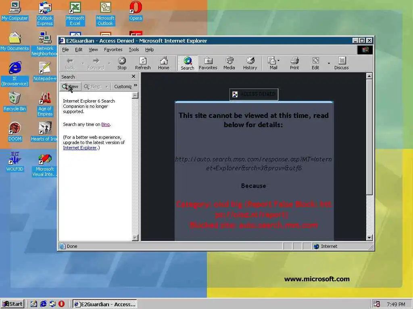Stop page loading with Stop button
The height and width of the screenshot is (309, 413).
click(x=122, y=64)
